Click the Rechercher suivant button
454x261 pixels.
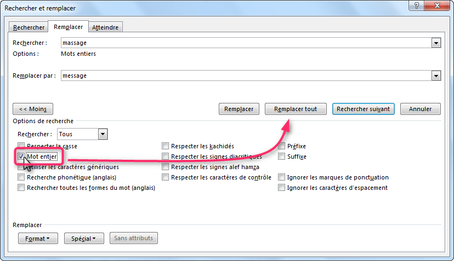pos(363,109)
